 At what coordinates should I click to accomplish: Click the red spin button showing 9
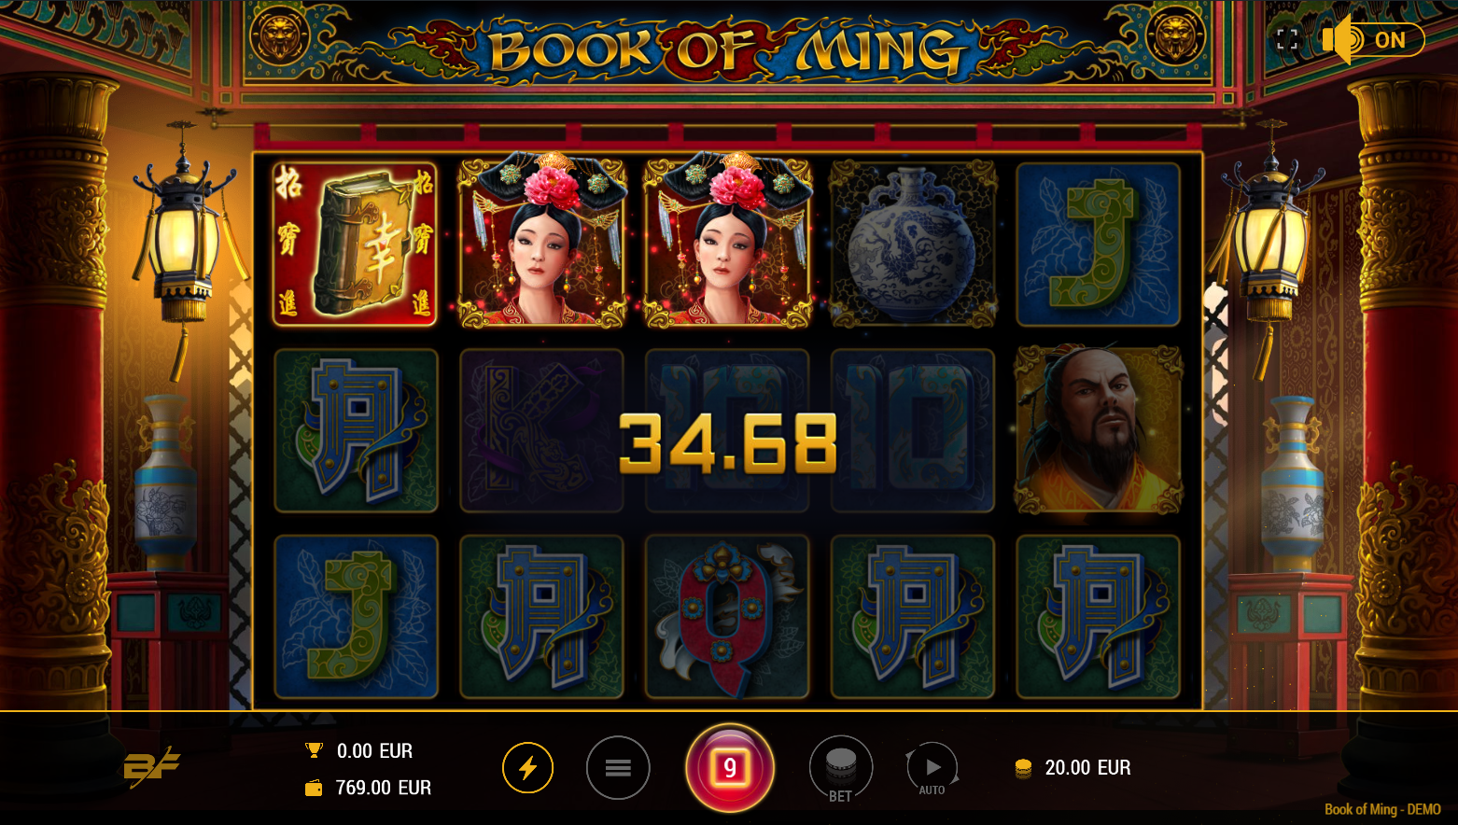[730, 768]
